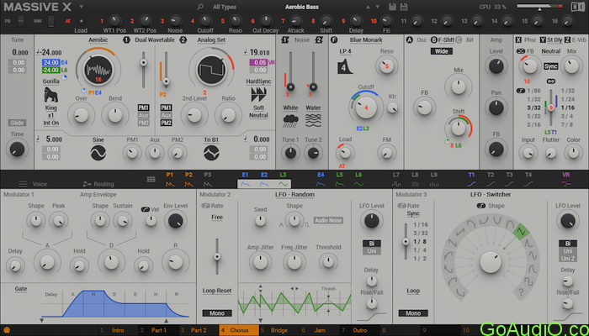589x336 pixels.
Task: Select the P1 performer tab
Action: click(170, 179)
